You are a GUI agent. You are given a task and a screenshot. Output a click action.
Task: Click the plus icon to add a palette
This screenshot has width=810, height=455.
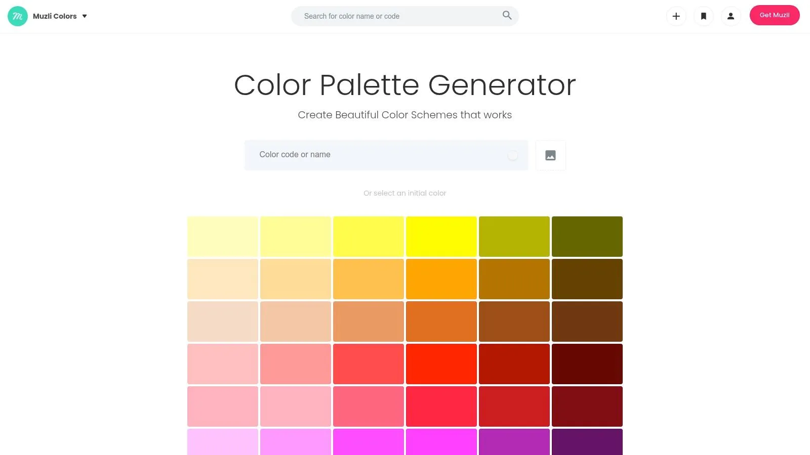[x=676, y=16]
